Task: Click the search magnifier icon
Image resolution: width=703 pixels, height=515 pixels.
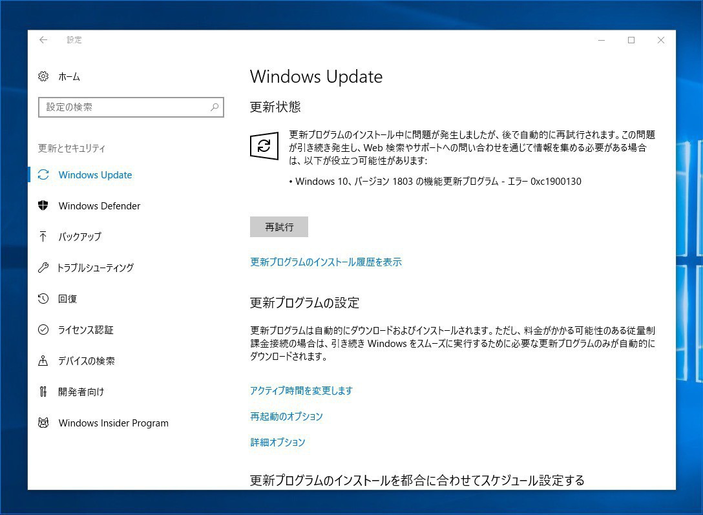Action: pos(215,107)
